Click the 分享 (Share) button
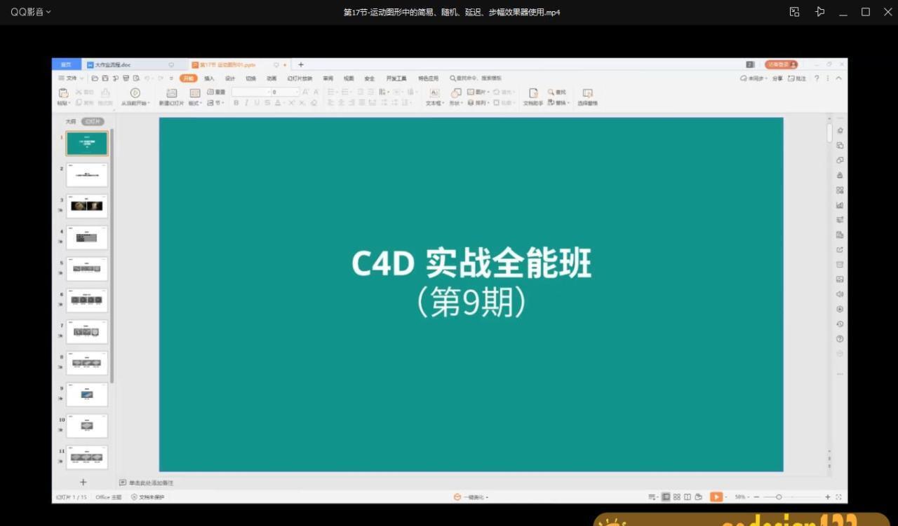The image size is (898, 526). point(779,78)
